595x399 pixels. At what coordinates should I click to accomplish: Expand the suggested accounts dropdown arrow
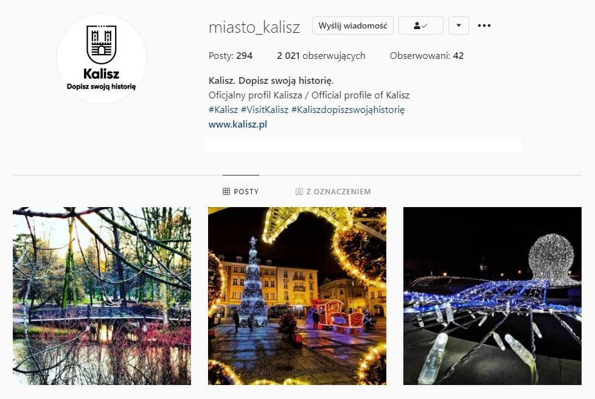coord(458,26)
